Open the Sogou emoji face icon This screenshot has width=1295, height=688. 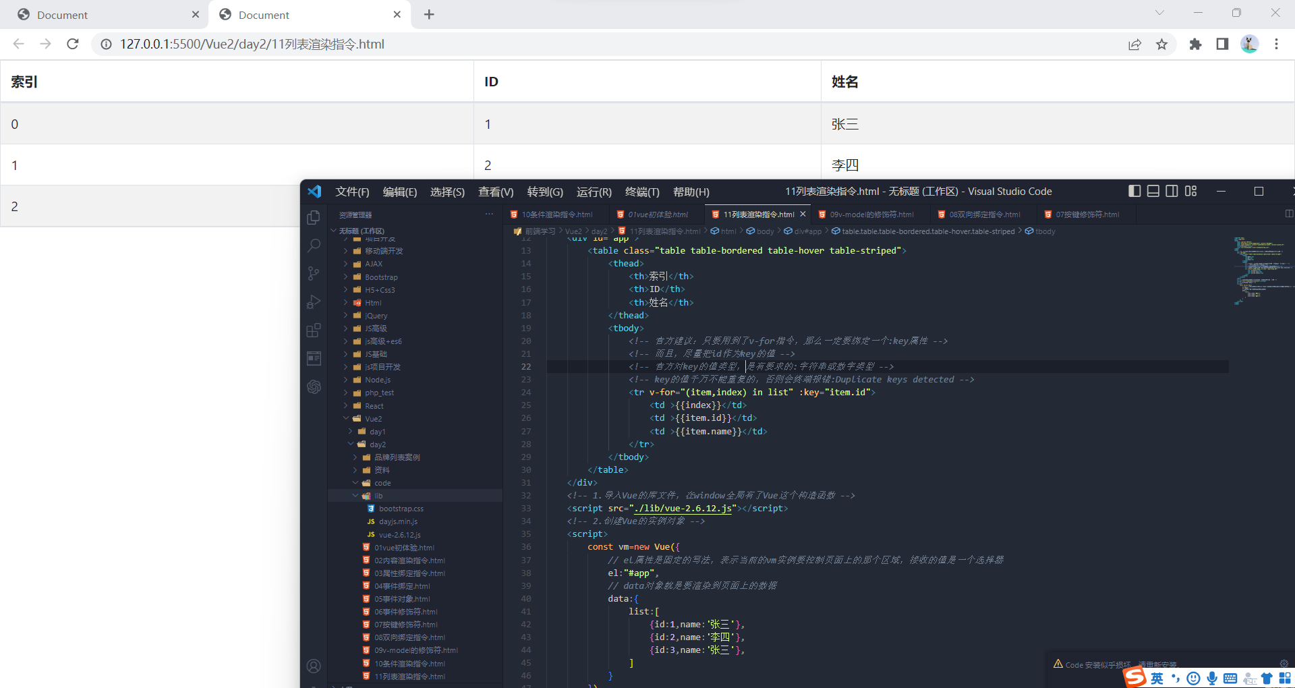[x=1193, y=679]
